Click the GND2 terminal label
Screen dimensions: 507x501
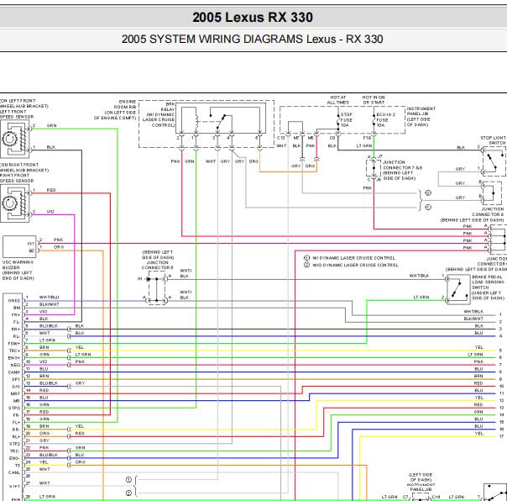(x=14, y=301)
